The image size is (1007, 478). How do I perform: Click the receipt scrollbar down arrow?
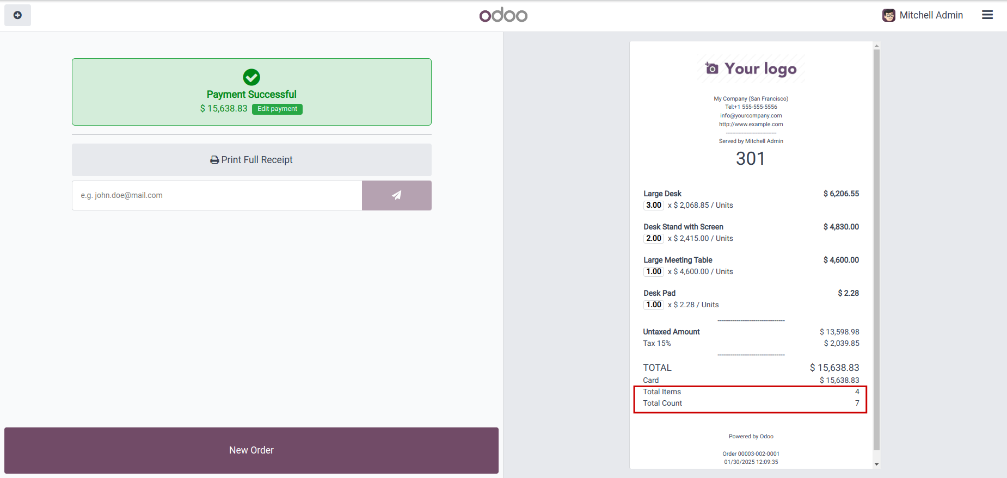click(x=876, y=464)
